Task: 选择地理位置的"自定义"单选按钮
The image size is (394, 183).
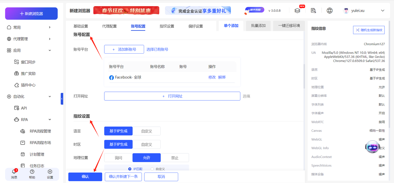Action: [152, 169]
